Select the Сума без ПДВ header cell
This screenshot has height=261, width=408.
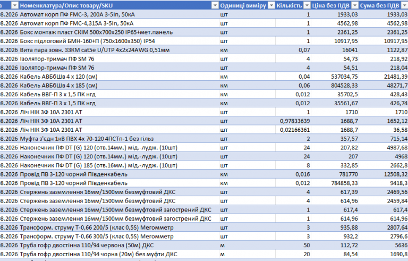tap(384, 5)
